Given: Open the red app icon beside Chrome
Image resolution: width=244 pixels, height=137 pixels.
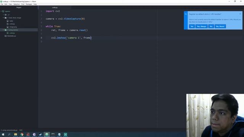Looking at the screenshot, I should (x=28, y=134).
